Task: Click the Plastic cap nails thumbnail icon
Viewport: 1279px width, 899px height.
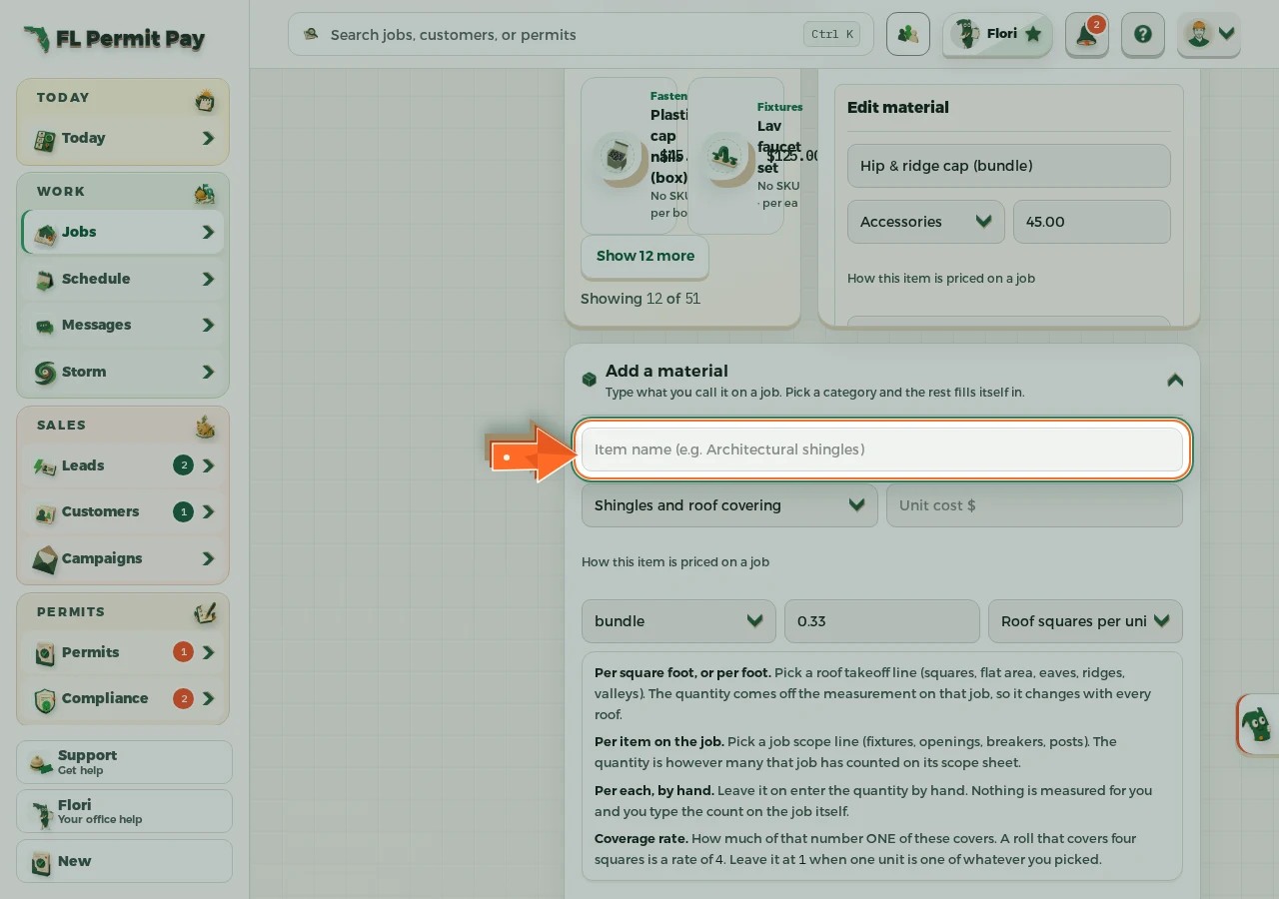Action: [x=619, y=156]
